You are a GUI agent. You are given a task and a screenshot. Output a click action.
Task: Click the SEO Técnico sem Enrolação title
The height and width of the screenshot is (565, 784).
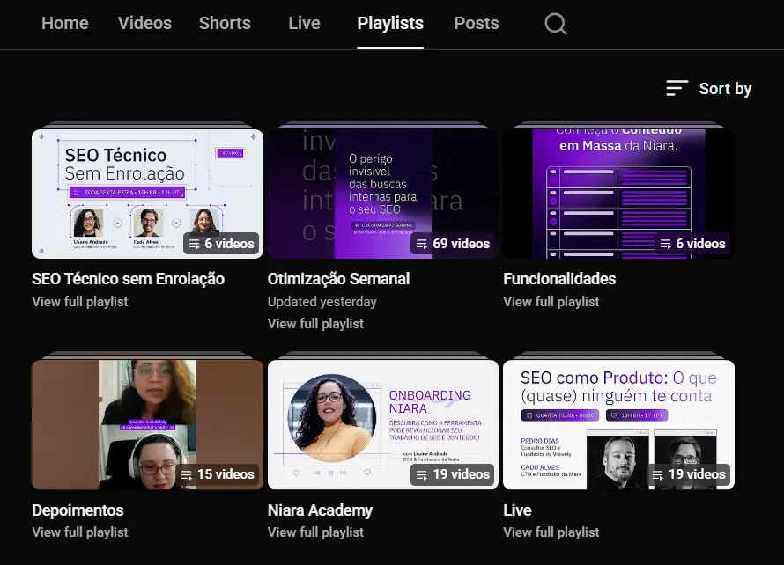click(129, 279)
